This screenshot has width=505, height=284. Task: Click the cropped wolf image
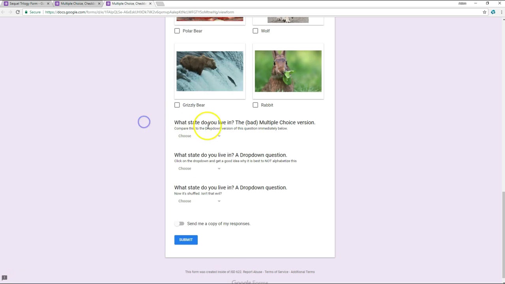coord(288,20)
